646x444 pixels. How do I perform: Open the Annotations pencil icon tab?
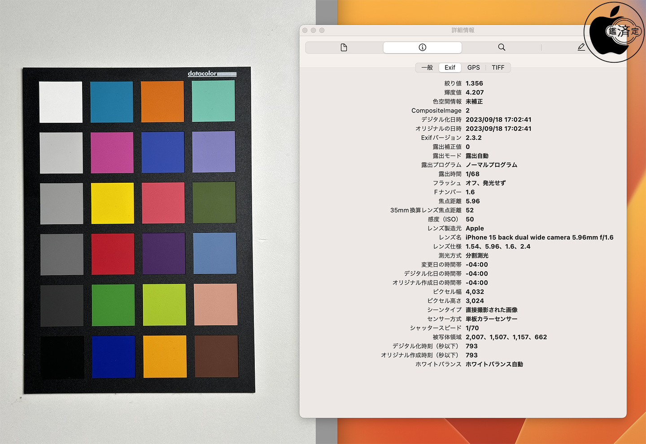581,47
